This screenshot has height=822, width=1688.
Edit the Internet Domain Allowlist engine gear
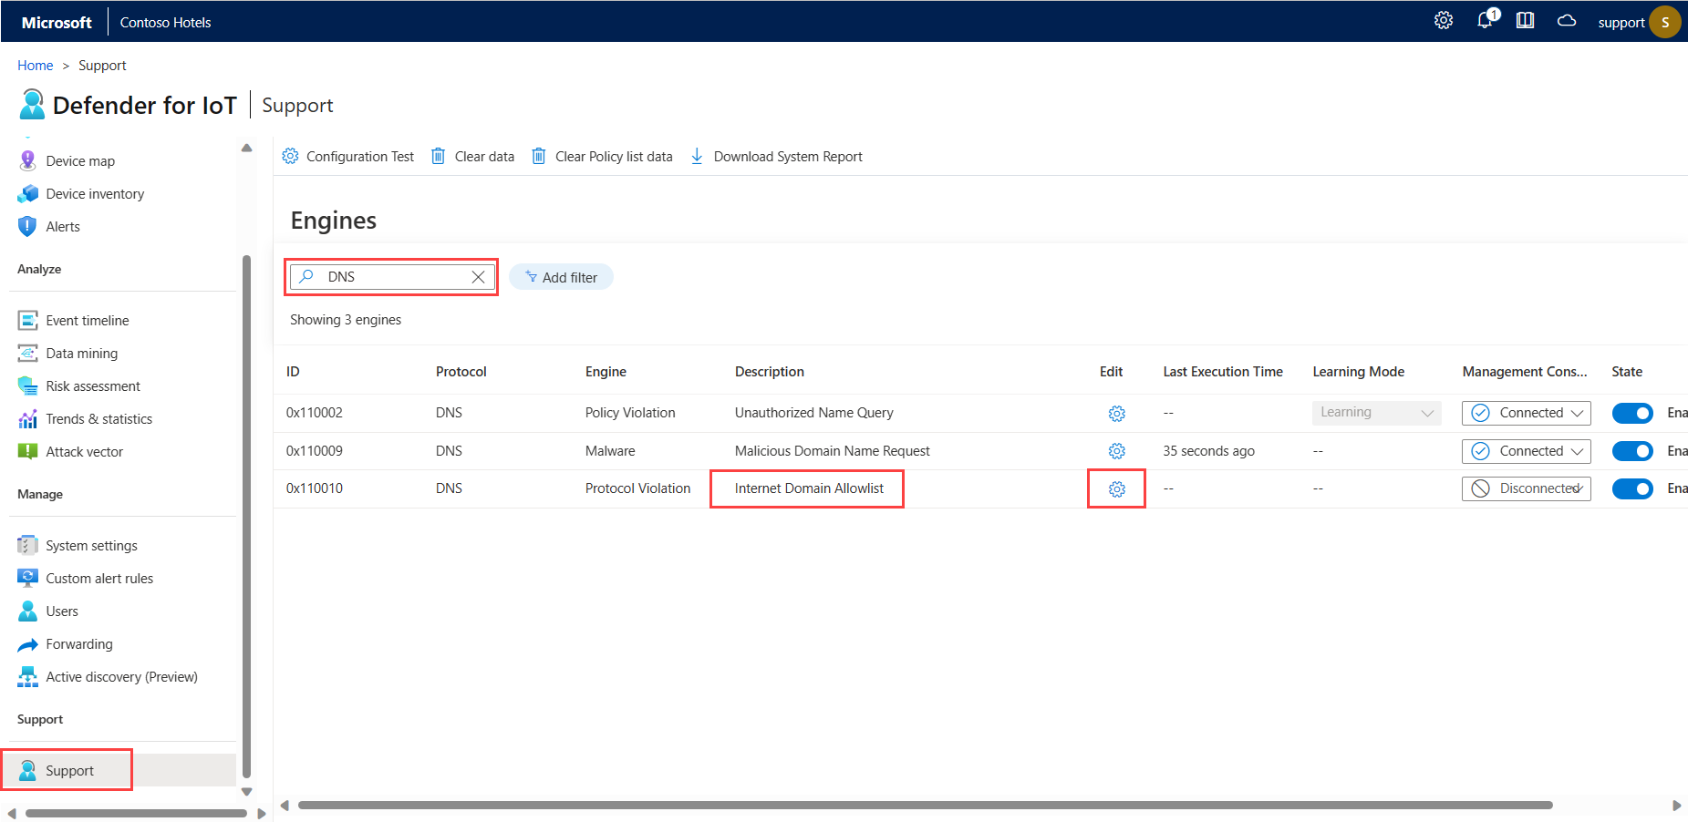point(1116,489)
